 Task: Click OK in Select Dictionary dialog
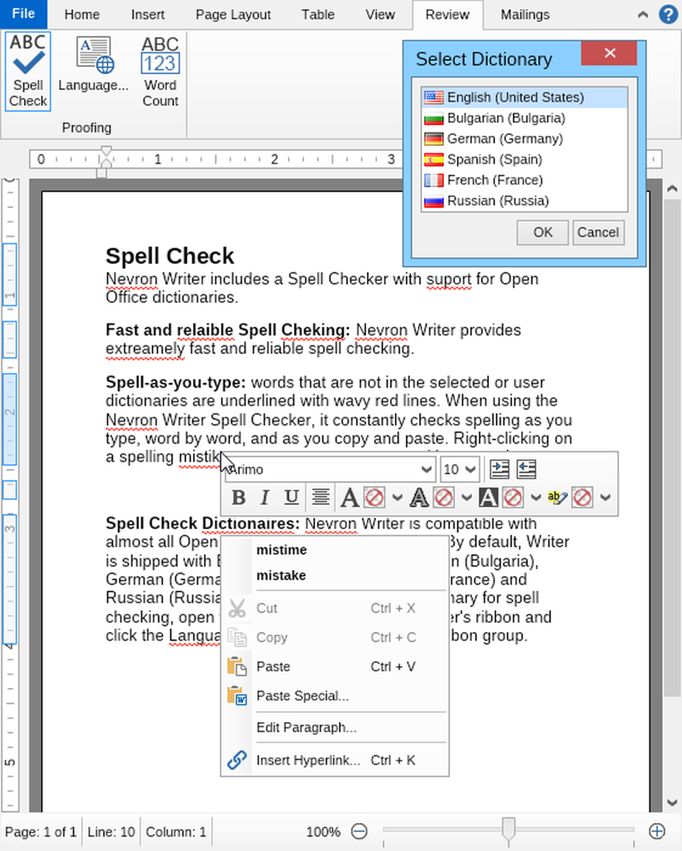click(543, 232)
